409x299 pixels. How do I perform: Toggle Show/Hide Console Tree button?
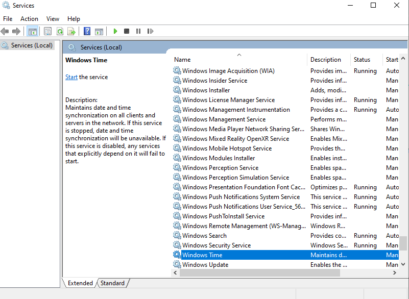(33, 31)
